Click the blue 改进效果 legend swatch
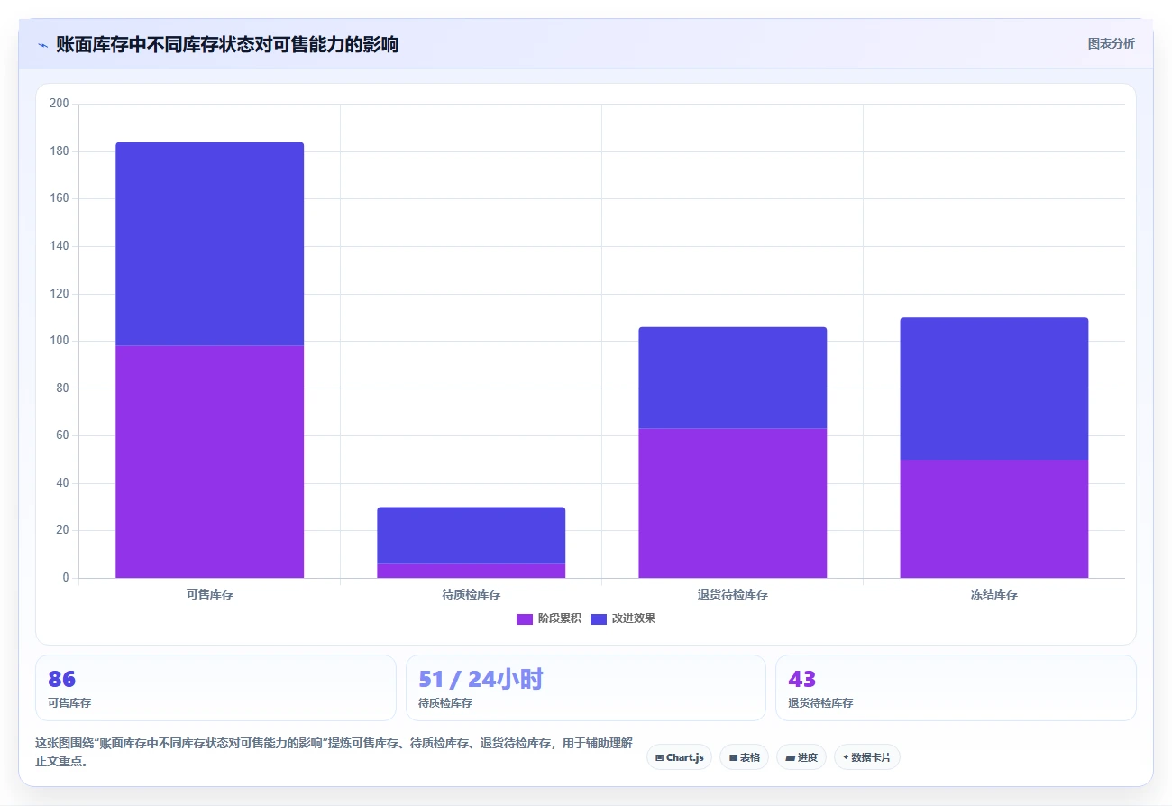The width and height of the screenshot is (1172, 806). pos(599,618)
